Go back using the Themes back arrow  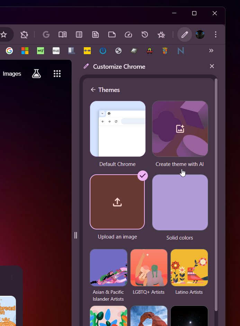(93, 90)
